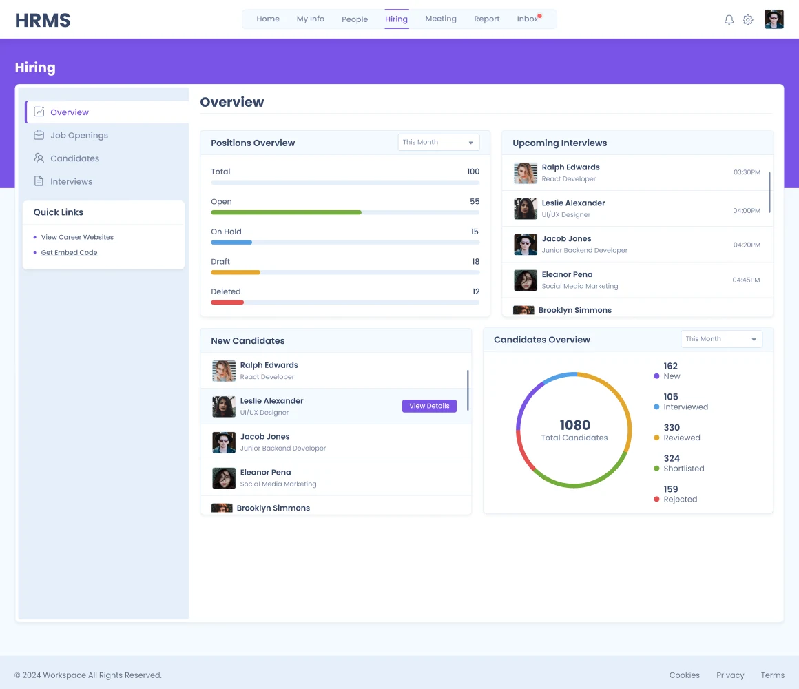
Task: Click the purple New legend dot
Action: coord(656,376)
